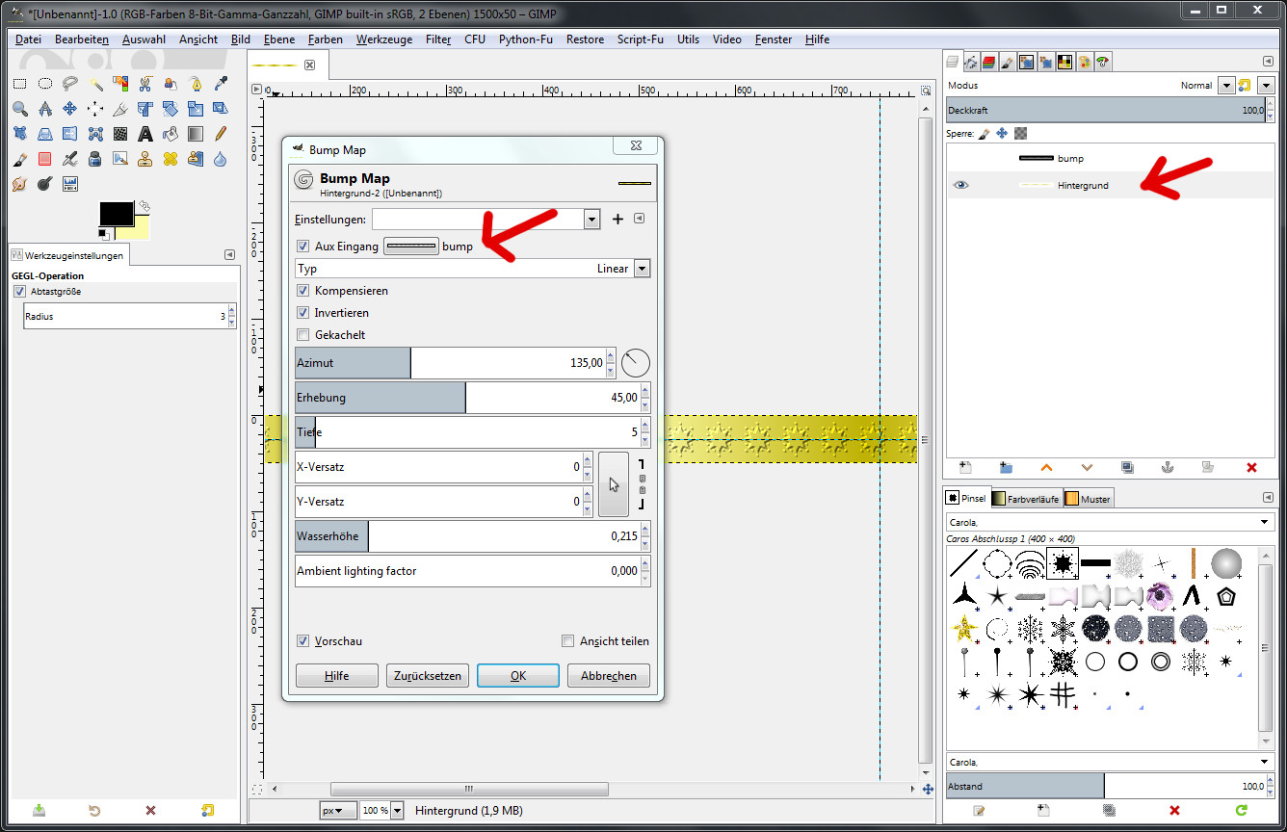Toggle Ansicht teilen checkbox

point(567,641)
